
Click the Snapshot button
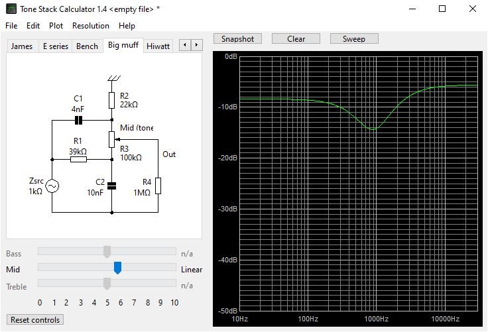pos(237,39)
